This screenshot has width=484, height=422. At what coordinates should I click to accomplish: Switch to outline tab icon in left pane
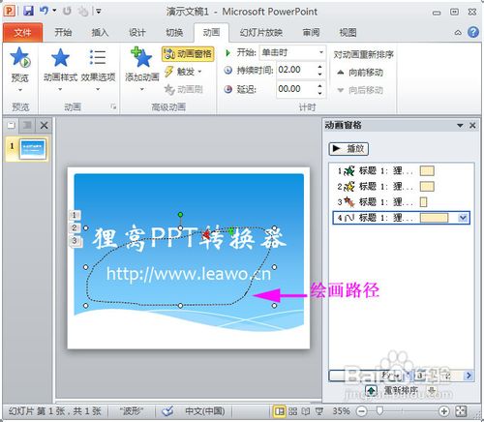(x=27, y=125)
